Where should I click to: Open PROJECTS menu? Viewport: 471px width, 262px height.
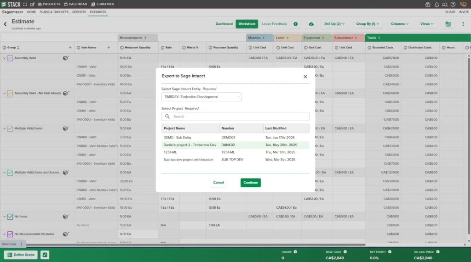(49, 4)
